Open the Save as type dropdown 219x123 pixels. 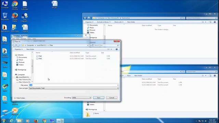[x=118, y=88]
